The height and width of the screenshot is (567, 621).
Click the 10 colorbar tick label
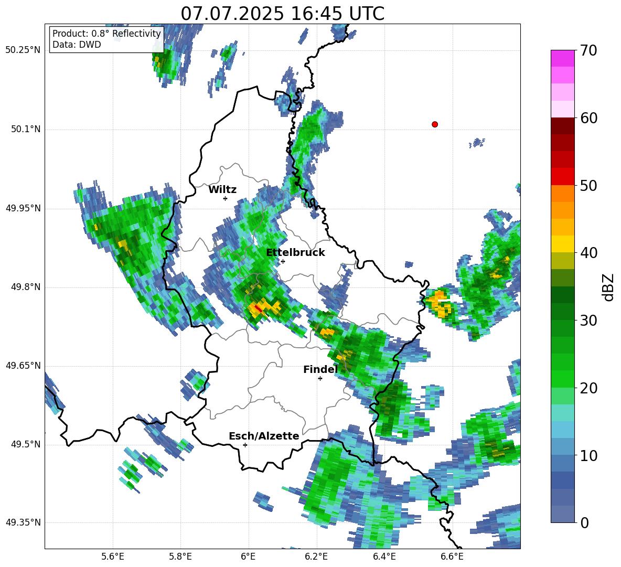pyautogui.click(x=588, y=455)
